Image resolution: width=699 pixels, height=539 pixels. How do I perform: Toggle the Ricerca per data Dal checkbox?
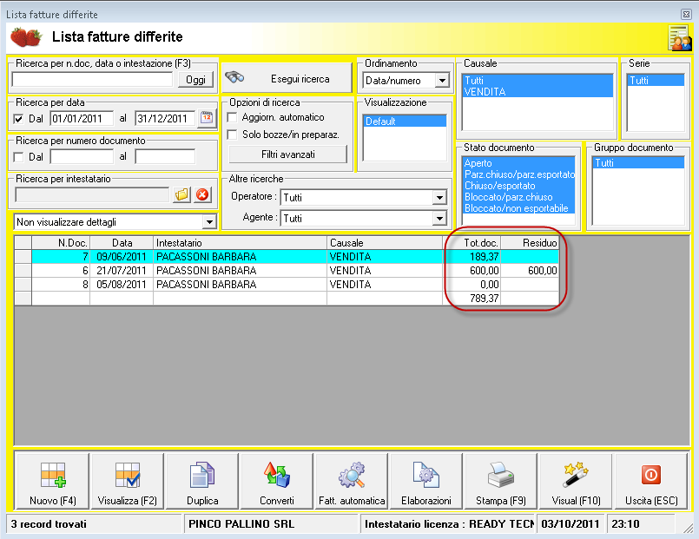[x=20, y=119]
